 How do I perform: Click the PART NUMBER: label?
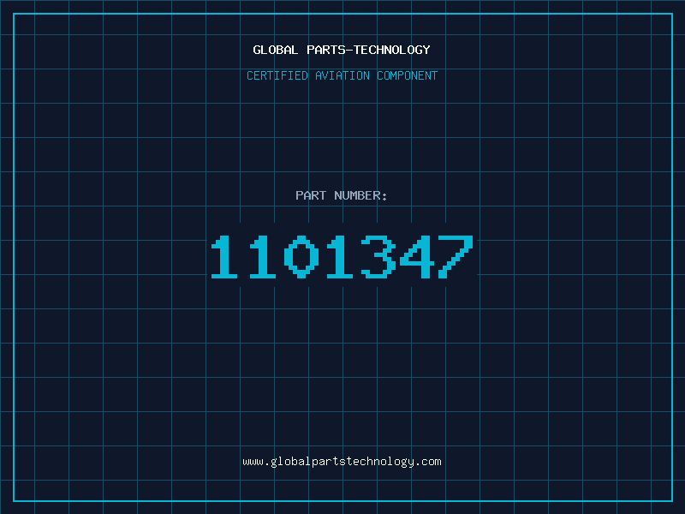(341, 195)
